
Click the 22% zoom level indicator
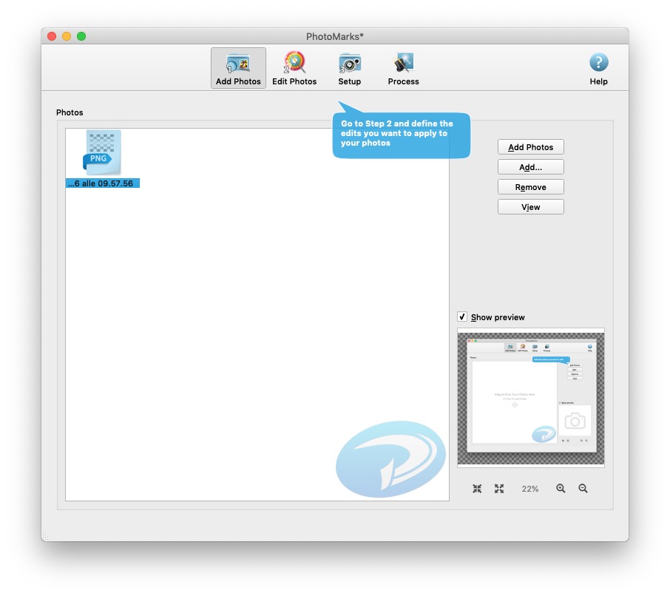(529, 488)
